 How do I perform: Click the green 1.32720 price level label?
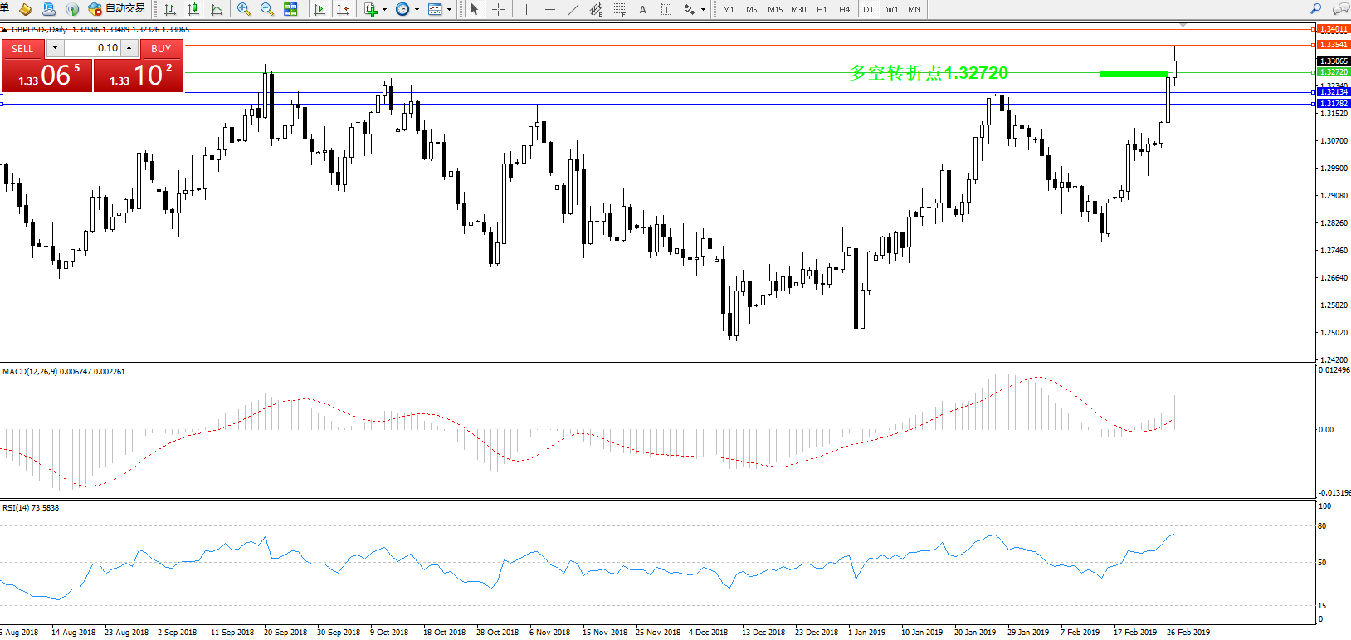[1334, 72]
